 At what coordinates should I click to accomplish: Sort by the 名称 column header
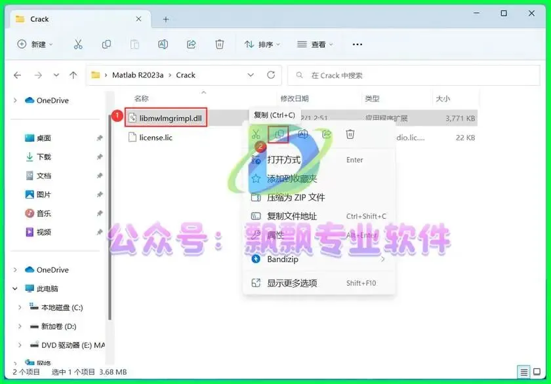(x=141, y=99)
